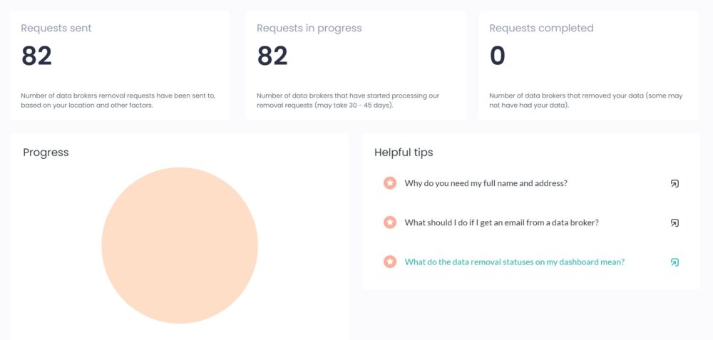The width and height of the screenshot is (713, 340).
Task: Click the Requests completed description text
Action: coord(585,101)
